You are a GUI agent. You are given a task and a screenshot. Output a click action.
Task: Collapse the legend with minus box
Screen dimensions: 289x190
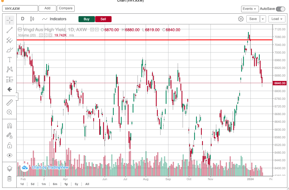coord(20,30)
